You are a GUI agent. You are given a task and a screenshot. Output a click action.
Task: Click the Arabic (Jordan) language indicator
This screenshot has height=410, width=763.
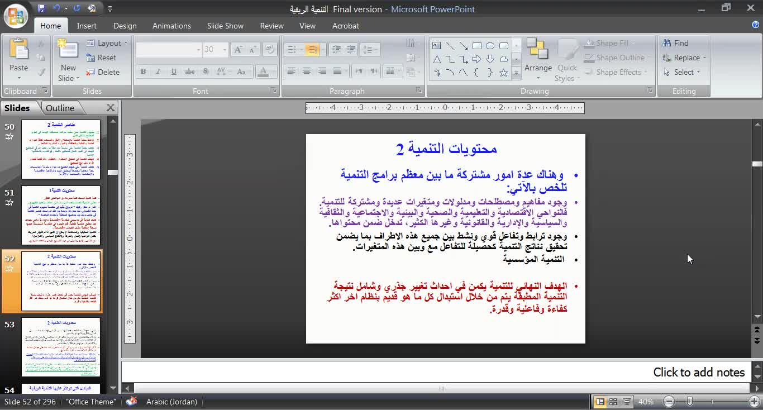(171, 402)
